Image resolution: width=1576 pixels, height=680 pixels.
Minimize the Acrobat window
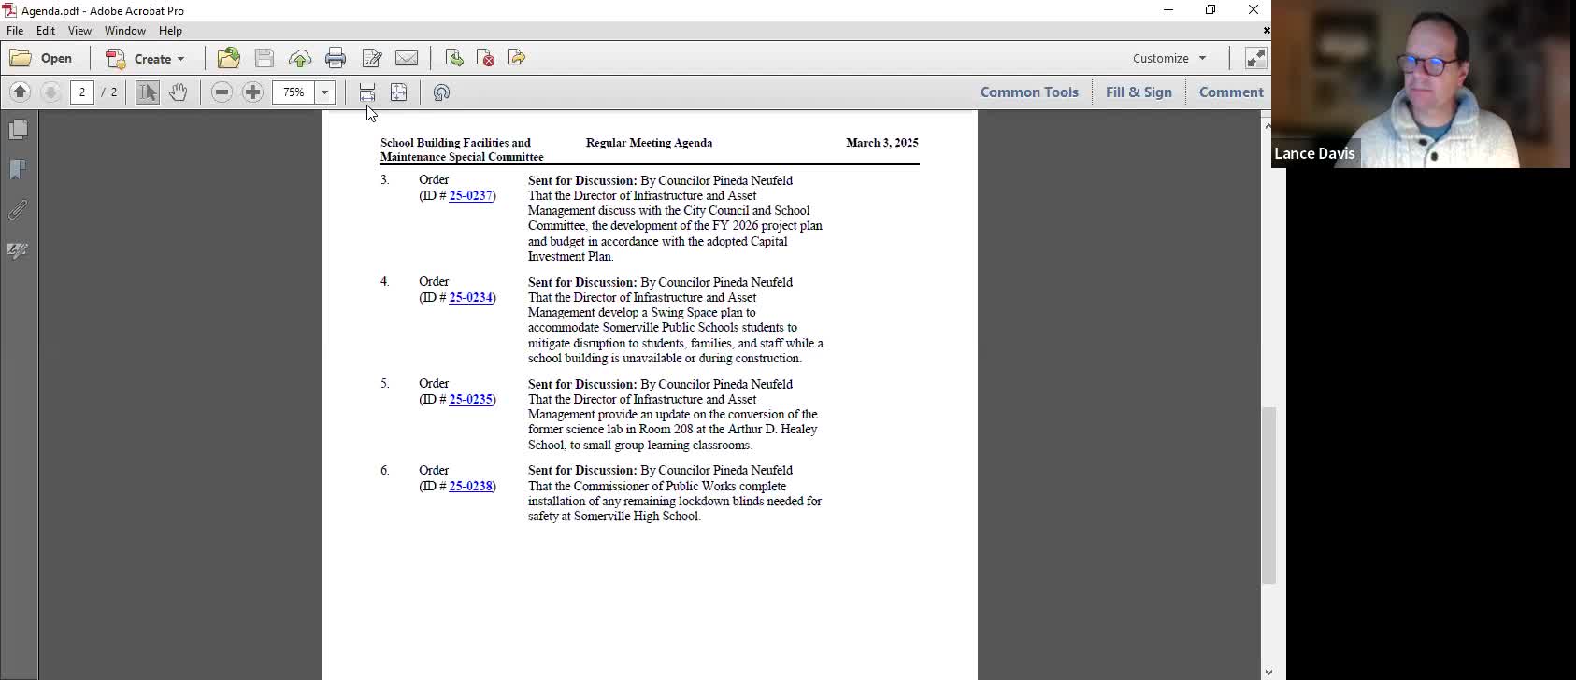click(x=1168, y=10)
